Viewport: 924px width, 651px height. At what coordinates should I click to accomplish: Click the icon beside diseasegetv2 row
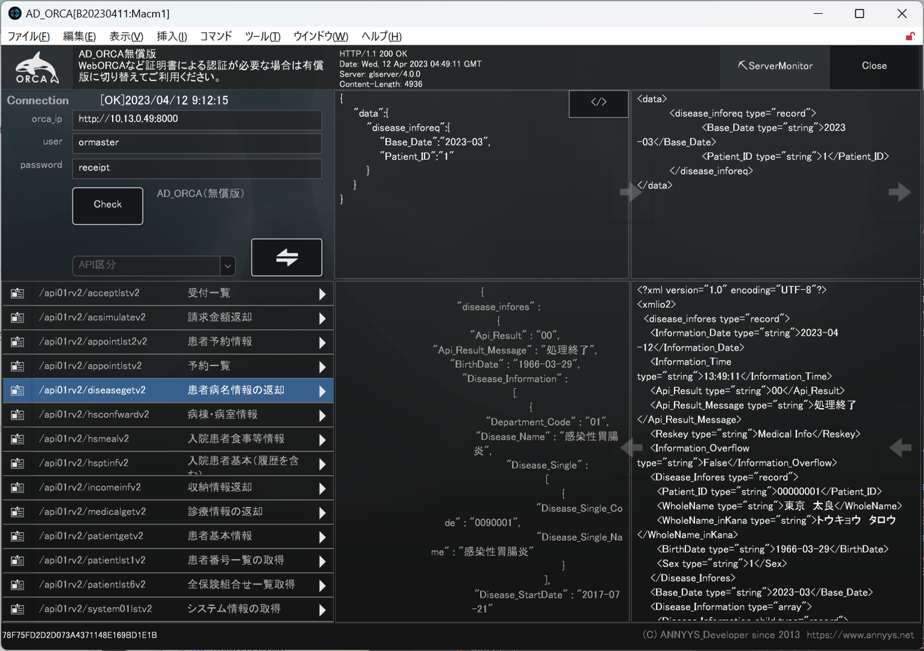tap(17, 391)
